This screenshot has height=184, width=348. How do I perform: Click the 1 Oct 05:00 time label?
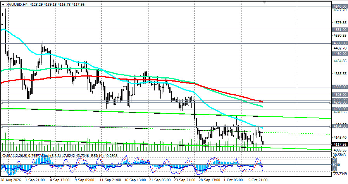[x=233, y=180]
